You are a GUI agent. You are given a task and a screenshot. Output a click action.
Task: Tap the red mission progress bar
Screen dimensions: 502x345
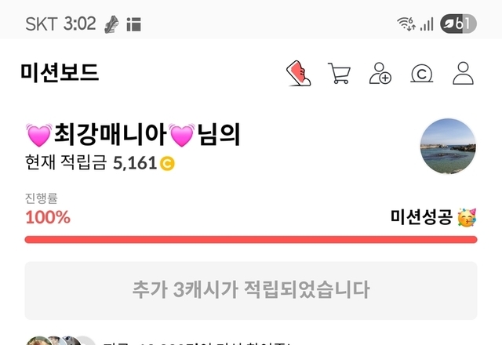click(251, 239)
